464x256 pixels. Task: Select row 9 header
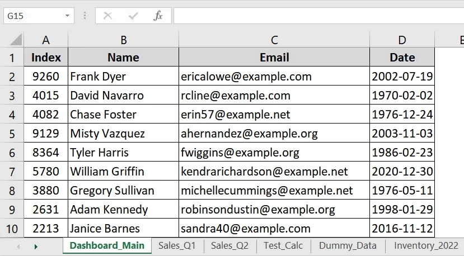click(12, 209)
